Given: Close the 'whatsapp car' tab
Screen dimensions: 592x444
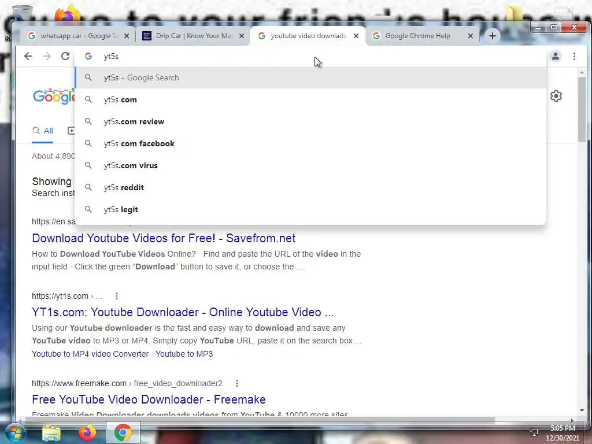Looking at the screenshot, I should tap(127, 36).
